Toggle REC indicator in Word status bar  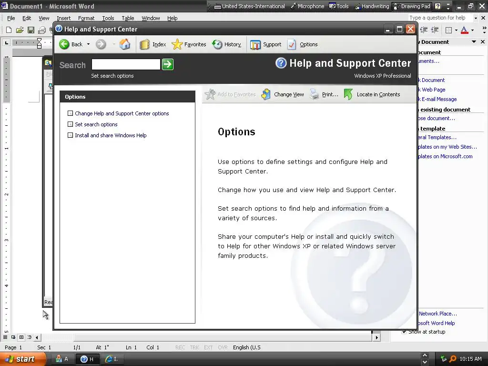[180, 347]
